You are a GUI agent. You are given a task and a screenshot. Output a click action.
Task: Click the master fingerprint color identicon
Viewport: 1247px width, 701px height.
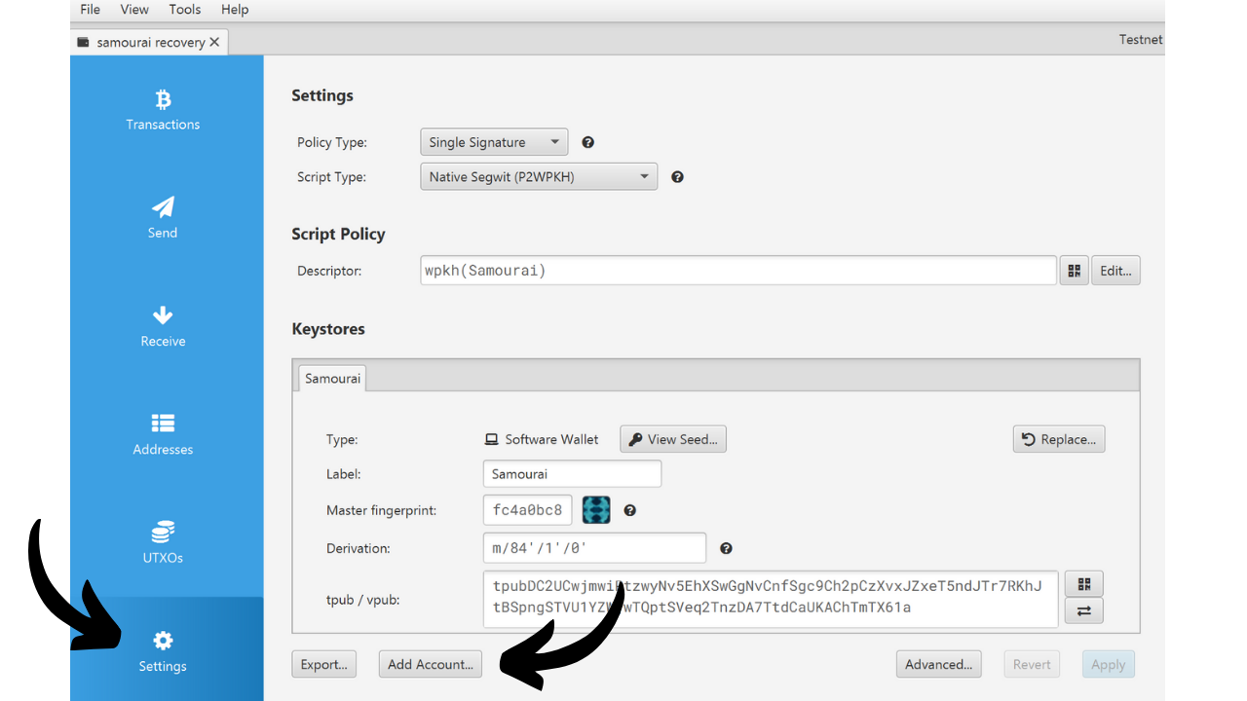point(596,510)
